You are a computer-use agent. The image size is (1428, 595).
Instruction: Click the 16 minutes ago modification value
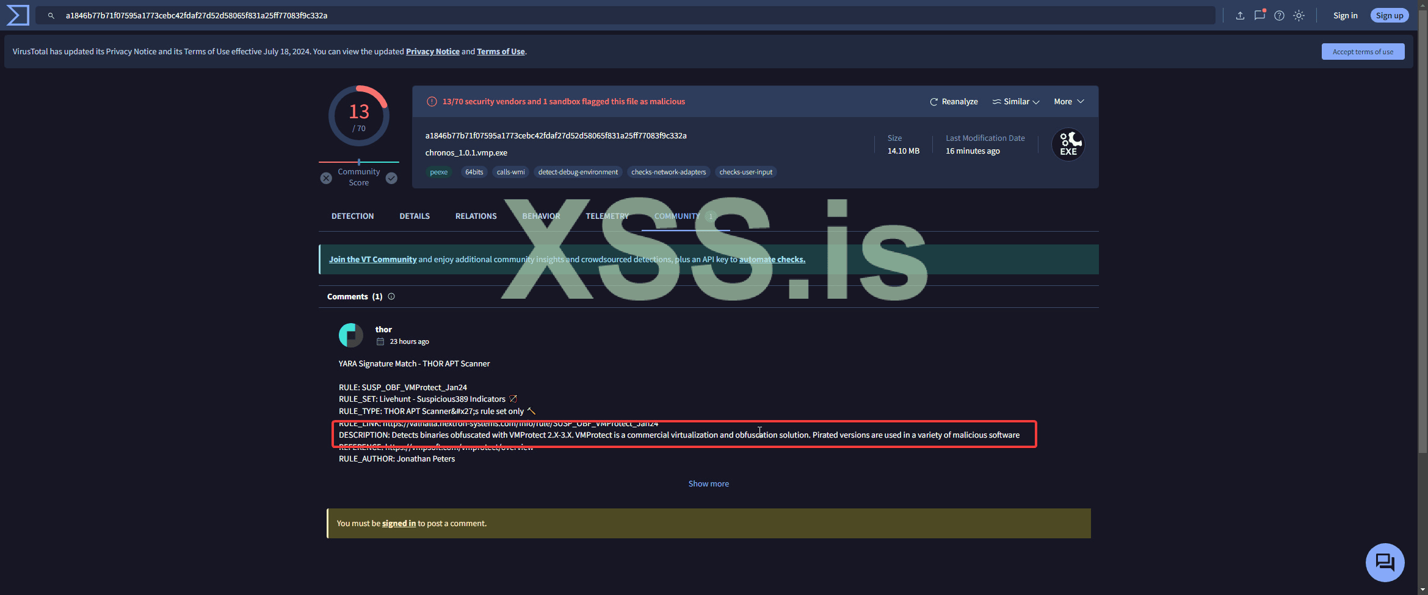(973, 151)
